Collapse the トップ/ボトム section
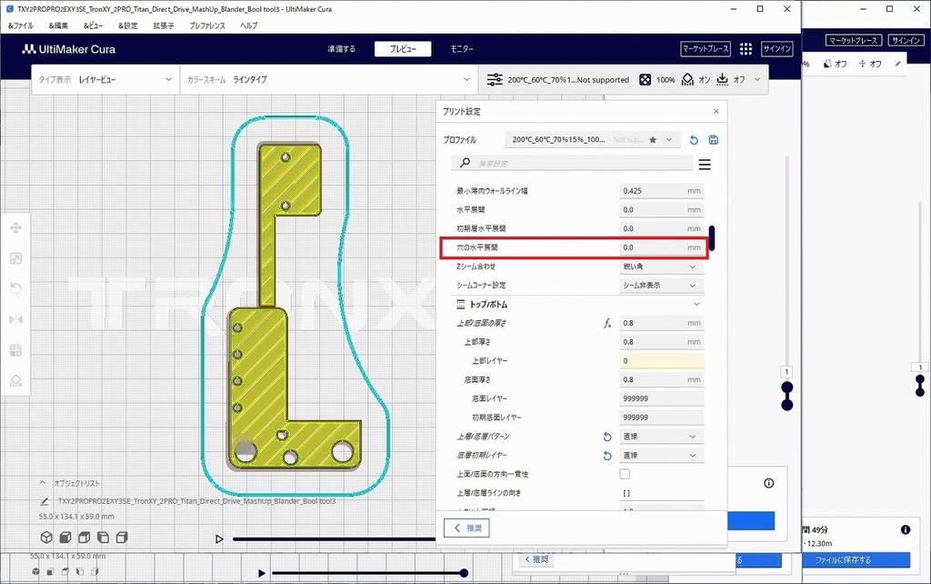 696,304
